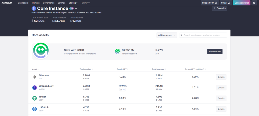This screenshot has width=259, height=116.
Task: Click the Connect wallet button
Action: tap(241, 3)
